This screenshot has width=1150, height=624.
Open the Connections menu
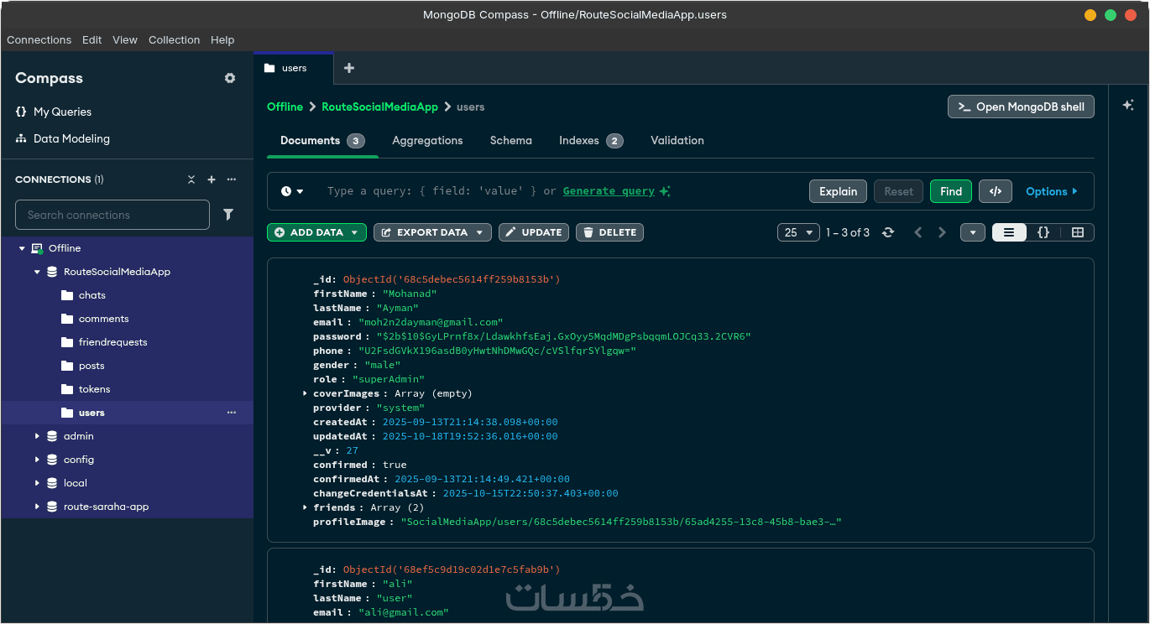coord(39,39)
